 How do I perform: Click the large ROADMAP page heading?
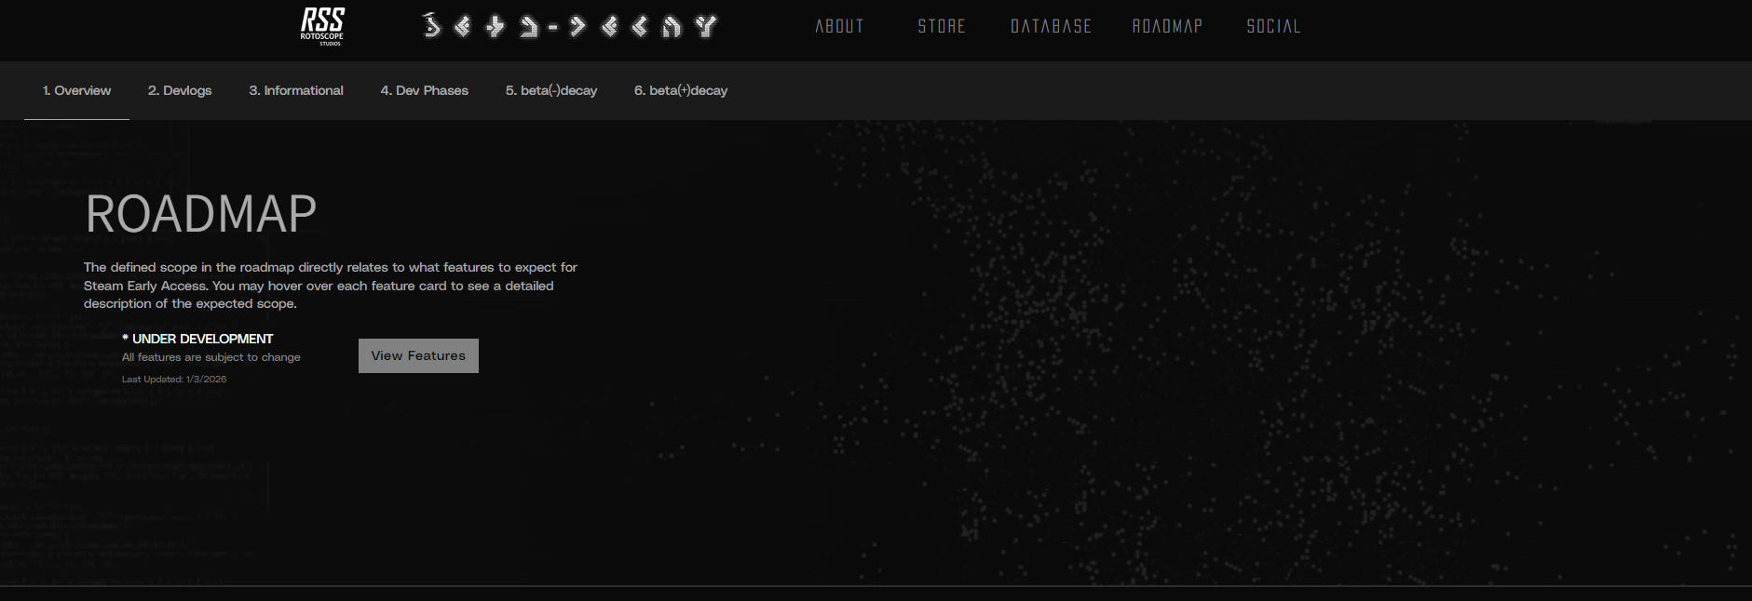[x=201, y=214]
